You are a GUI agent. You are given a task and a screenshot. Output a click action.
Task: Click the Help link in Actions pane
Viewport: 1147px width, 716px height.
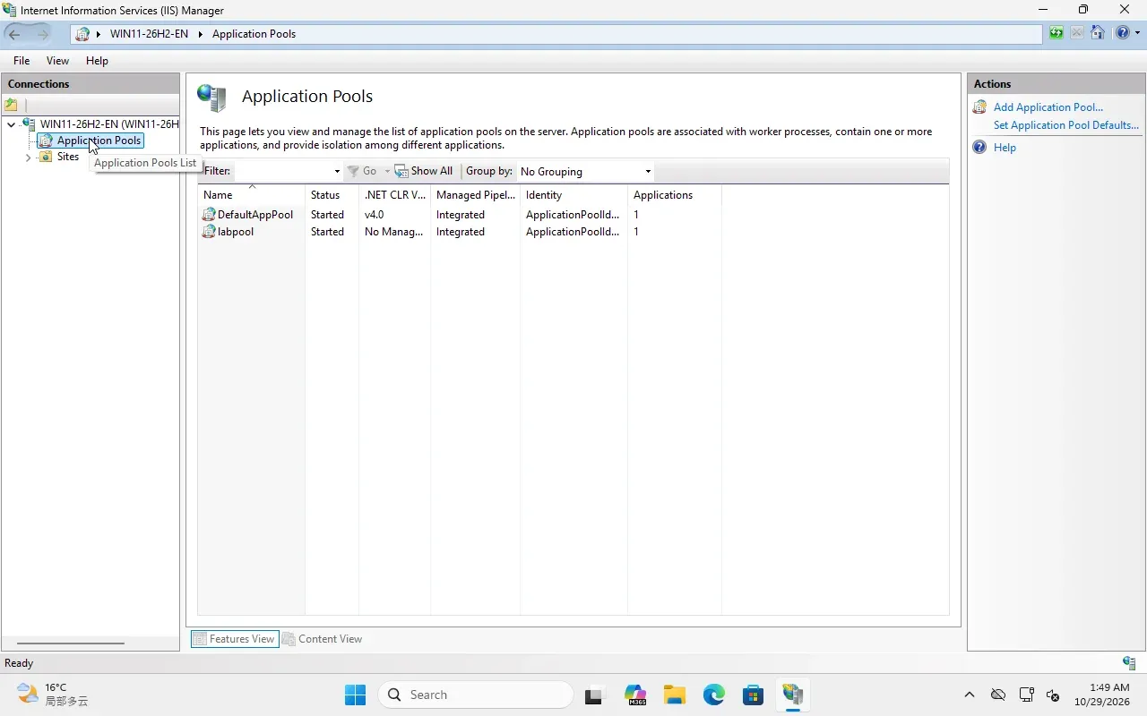[1005, 148]
